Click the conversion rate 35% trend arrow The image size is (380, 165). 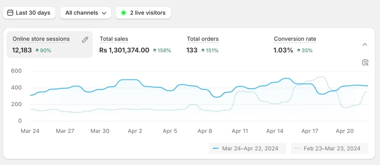pyautogui.click(x=299, y=50)
